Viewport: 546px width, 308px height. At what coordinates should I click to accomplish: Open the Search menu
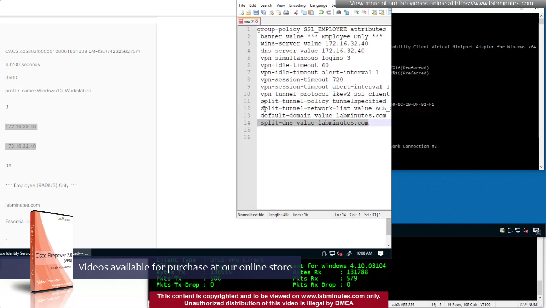pyautogui.click(x=266, y=5)
